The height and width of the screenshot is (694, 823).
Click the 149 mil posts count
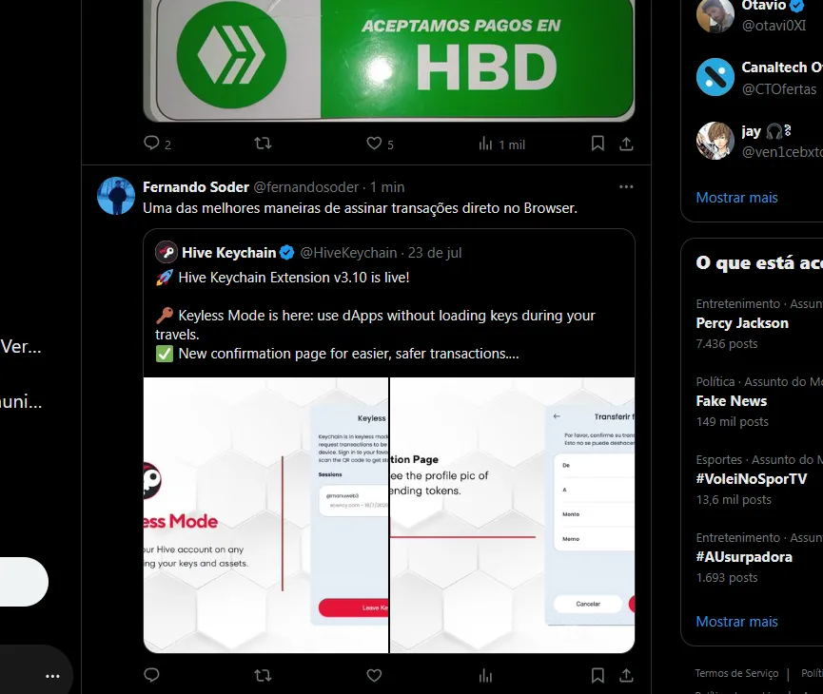[732, 422]
